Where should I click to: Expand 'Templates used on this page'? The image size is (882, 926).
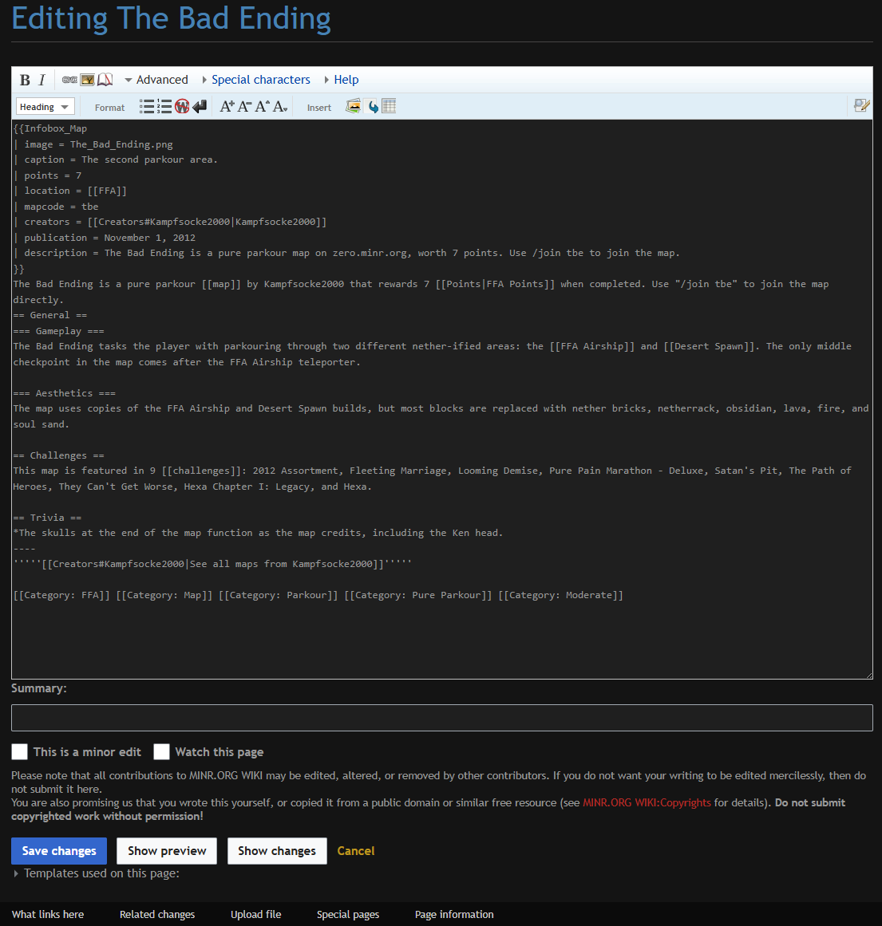click(x=101, y=873)
